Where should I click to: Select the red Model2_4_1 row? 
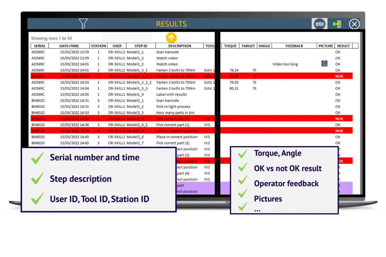click(x=192, y=119)
